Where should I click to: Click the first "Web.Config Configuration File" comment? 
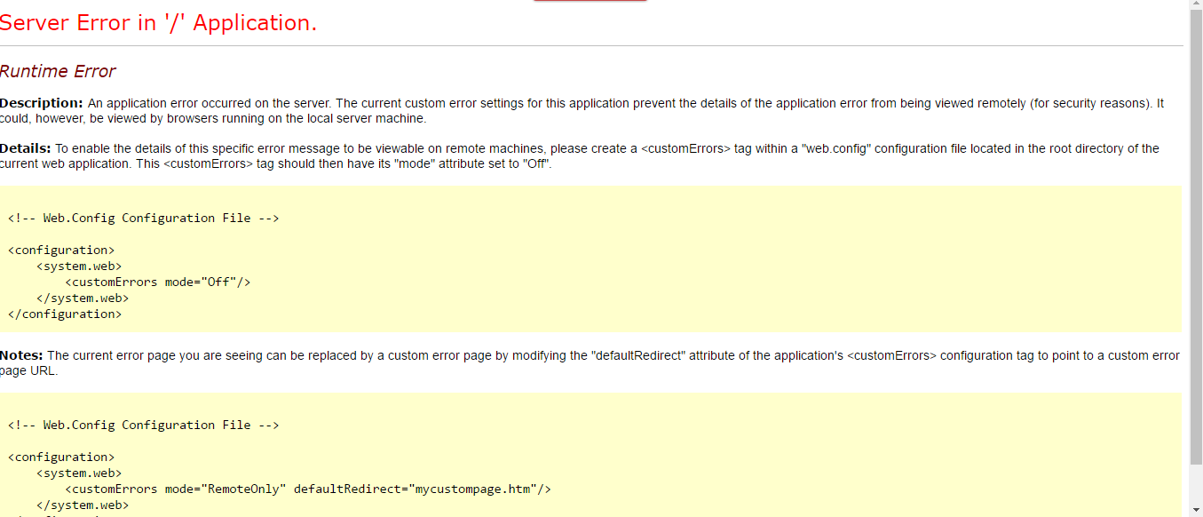pyautogui.click(x=144, y=218)
